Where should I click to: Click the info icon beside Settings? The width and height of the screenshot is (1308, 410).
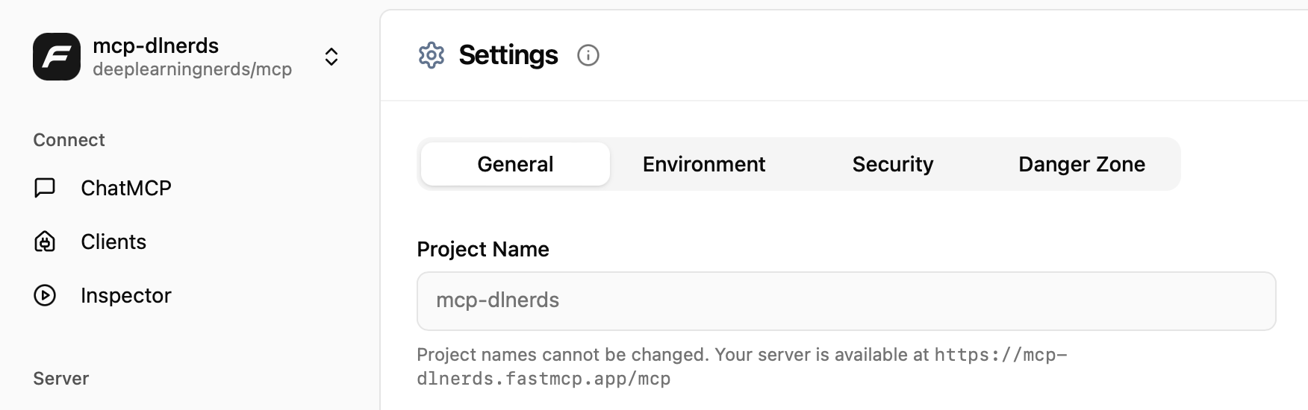tap(588, 55)
